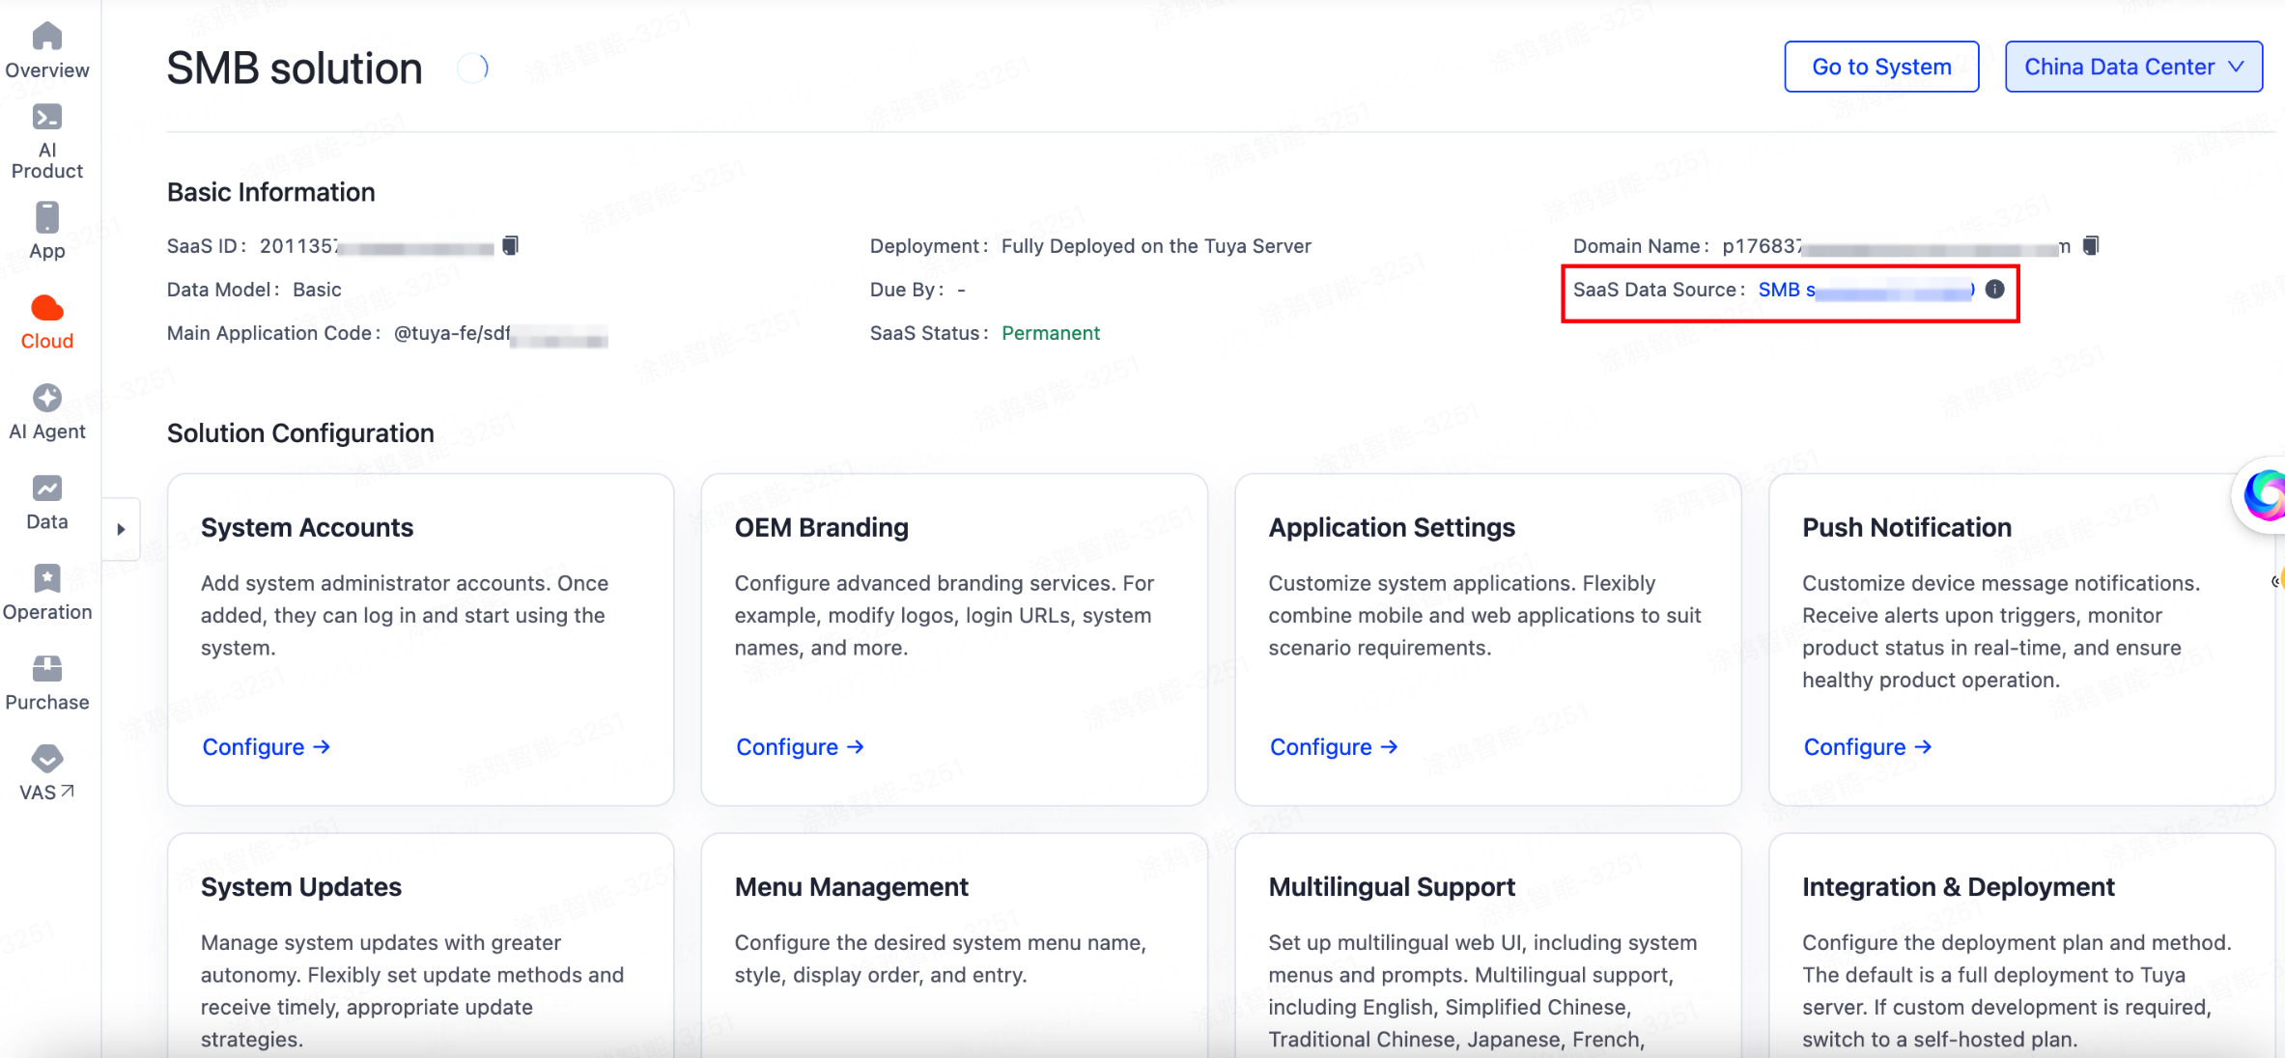
Task: Configure System Accounts
Action: click(x=266, y=747)
